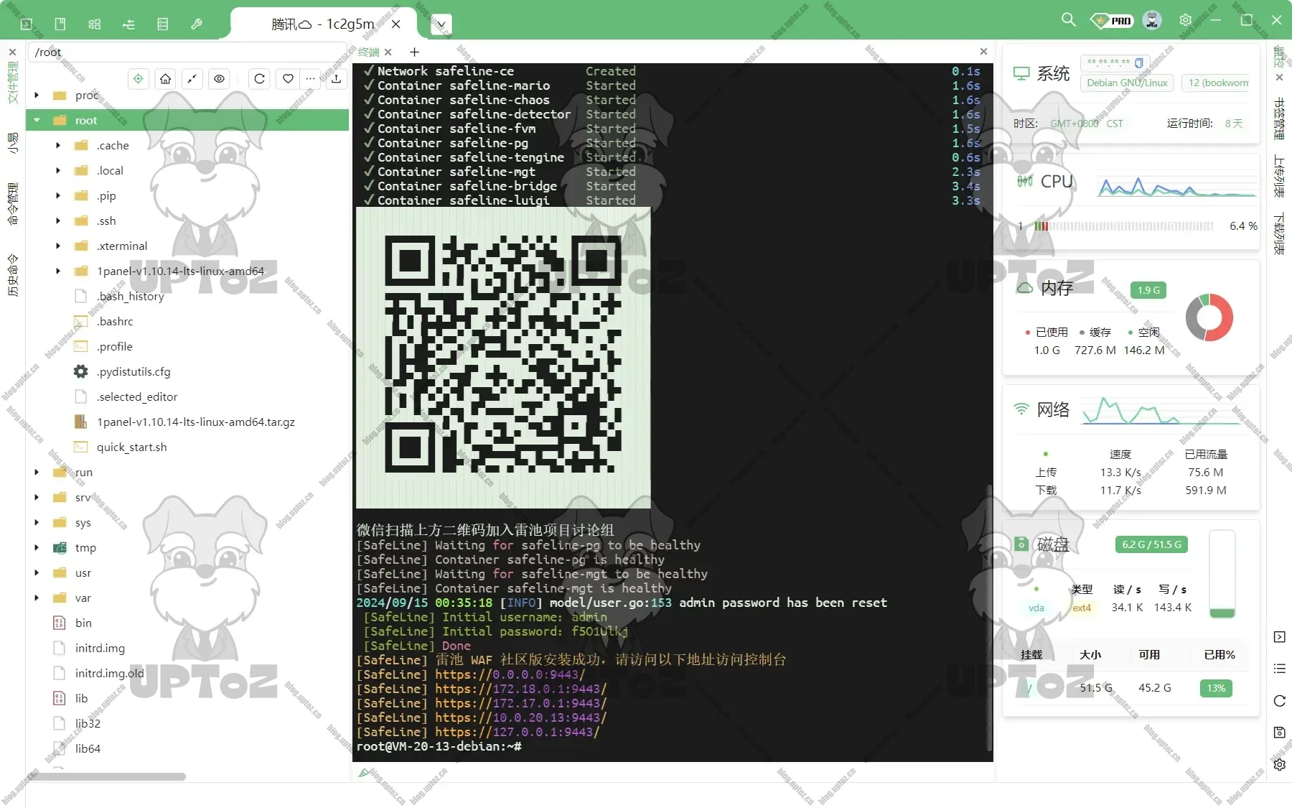Viewport: 1292px width, 808px height.
Task: Click the CPU usage bar
Action: click(x=1124, y=226)
